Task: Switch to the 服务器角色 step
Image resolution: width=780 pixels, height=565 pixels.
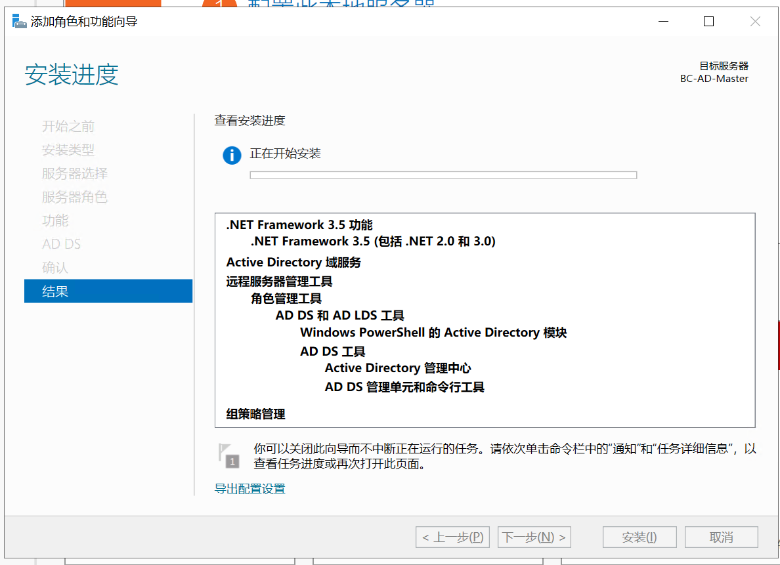Action: pos(74,197)
